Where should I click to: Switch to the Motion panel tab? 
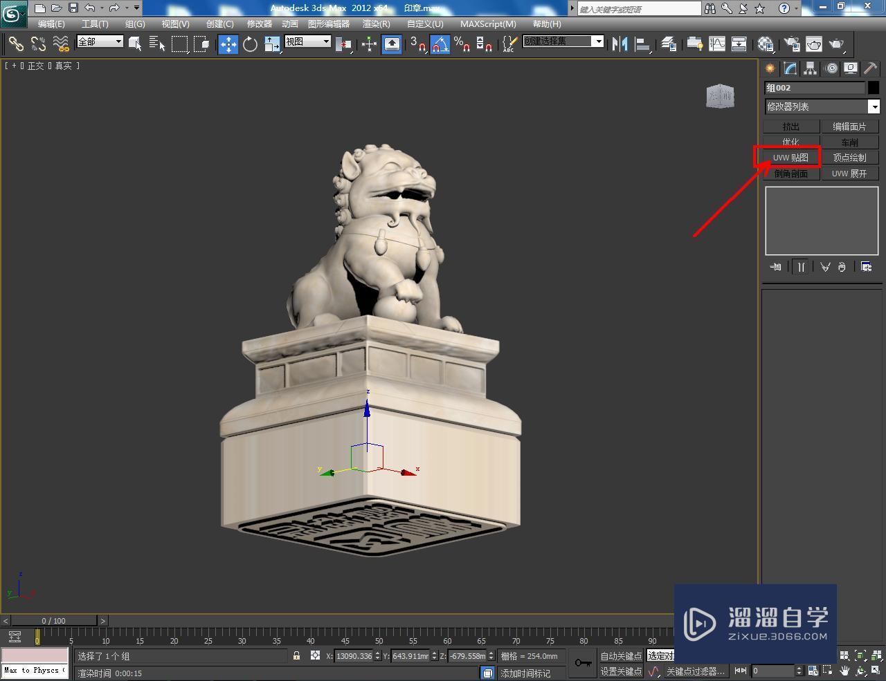(x=831, y=68)
